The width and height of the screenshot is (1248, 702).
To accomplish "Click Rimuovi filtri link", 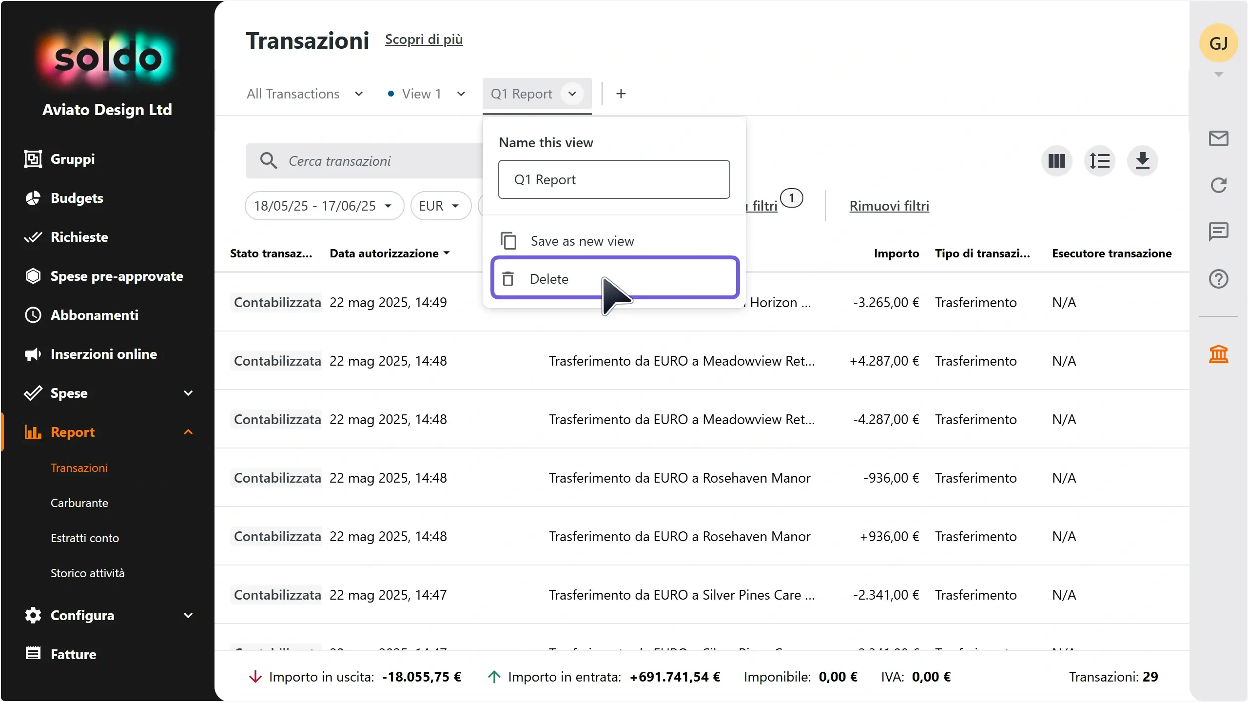I will tap(889, 206).
